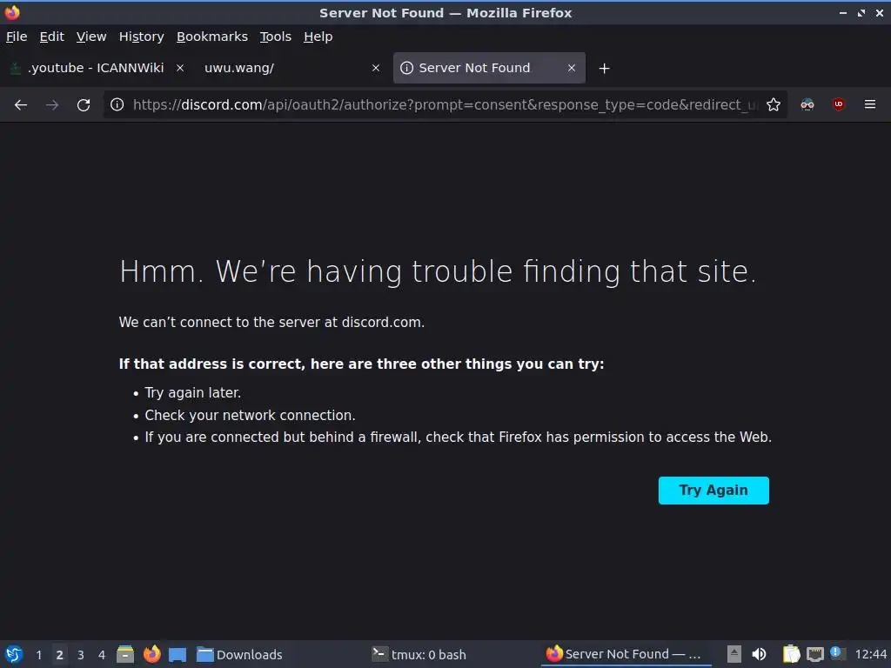Open the network connection tray icon
Screen dimensions: 891x668
point(814,654)
